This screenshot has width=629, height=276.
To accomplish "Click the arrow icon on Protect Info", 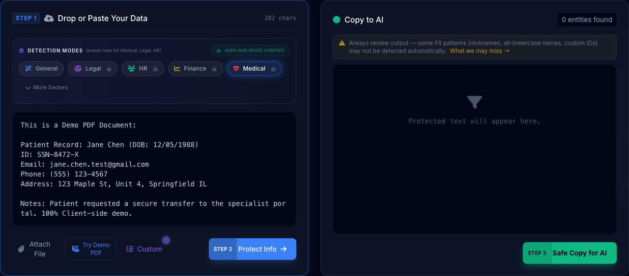I will 284,249.
